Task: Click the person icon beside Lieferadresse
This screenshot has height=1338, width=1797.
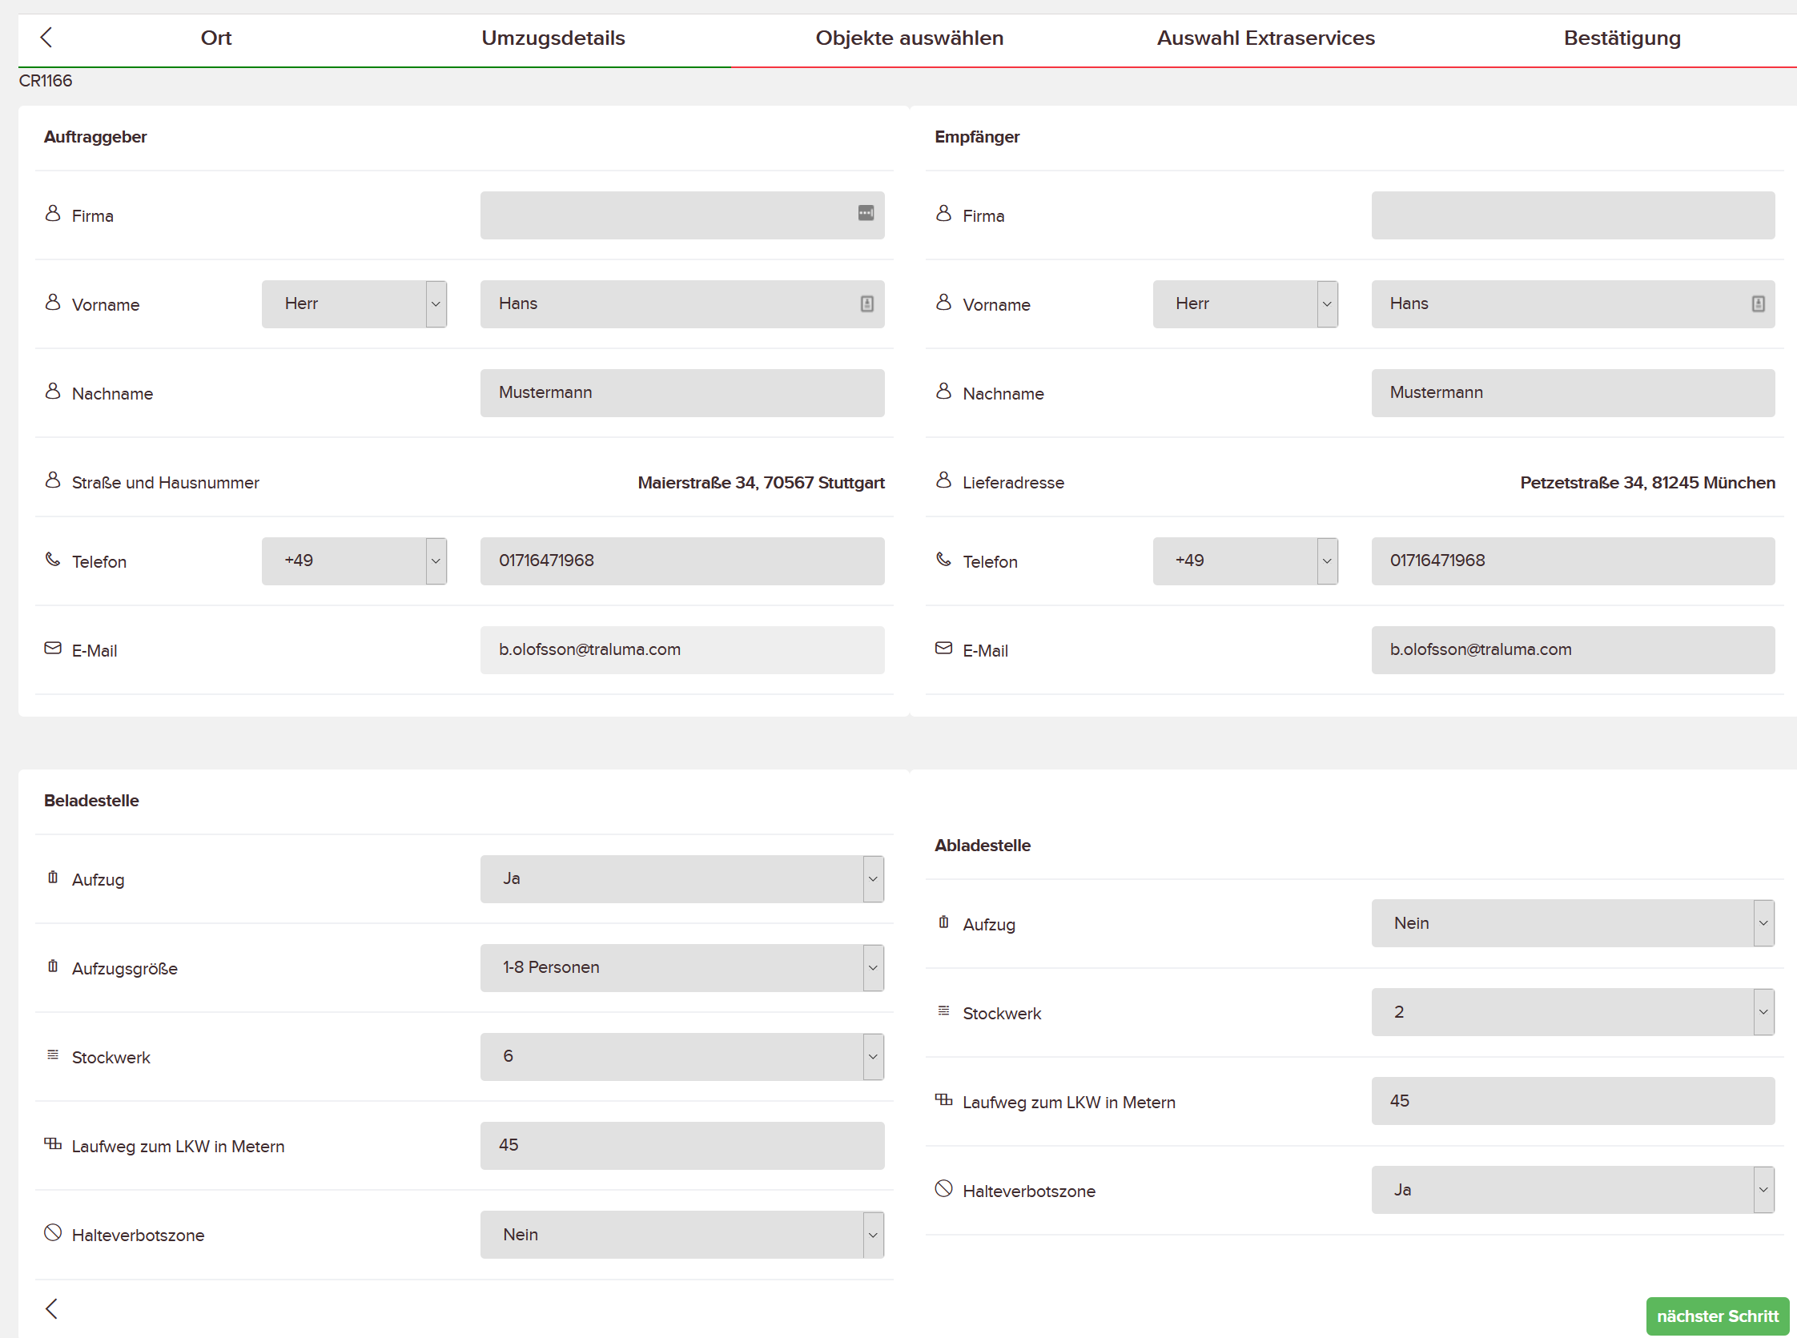Action: pos(943,481)
